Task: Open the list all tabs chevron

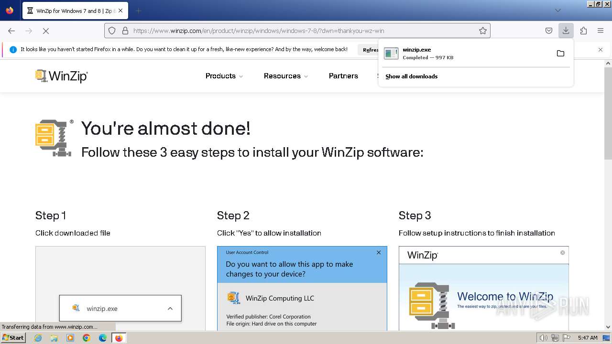Action: tap(557, 10)
